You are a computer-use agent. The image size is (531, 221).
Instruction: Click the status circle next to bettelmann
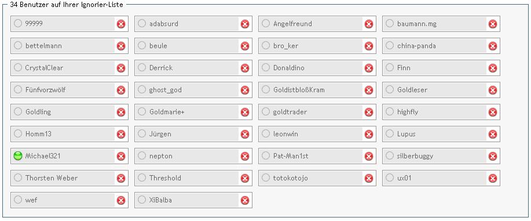[x=18, y=45]
